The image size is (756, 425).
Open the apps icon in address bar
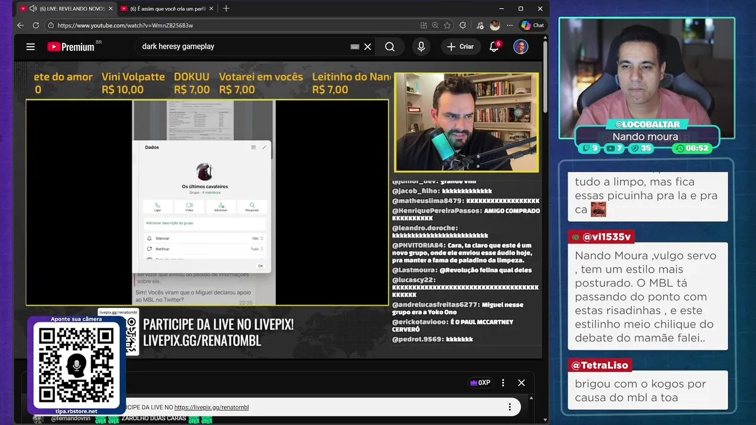pyautogui.click(x=423, y=25)
